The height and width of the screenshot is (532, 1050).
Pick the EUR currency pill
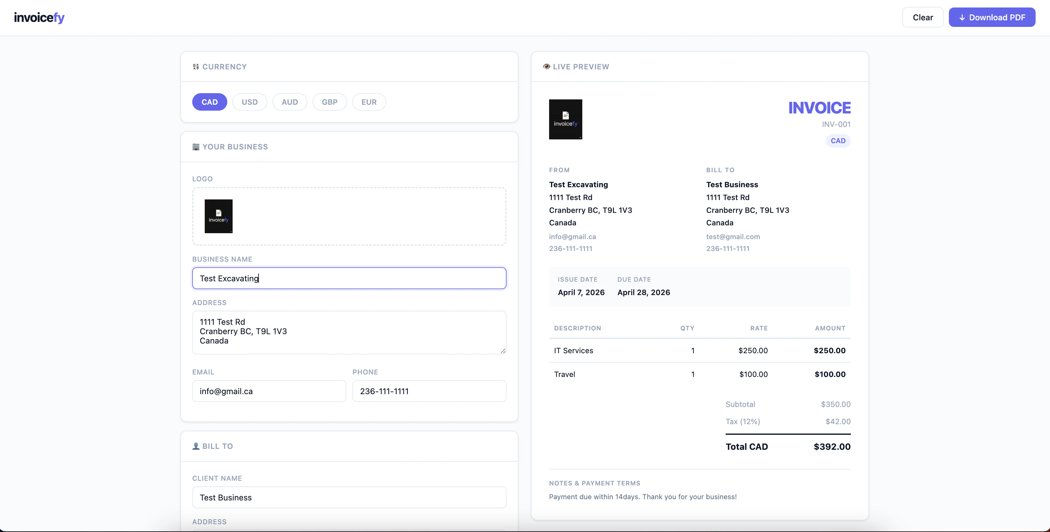pos(369,102)
